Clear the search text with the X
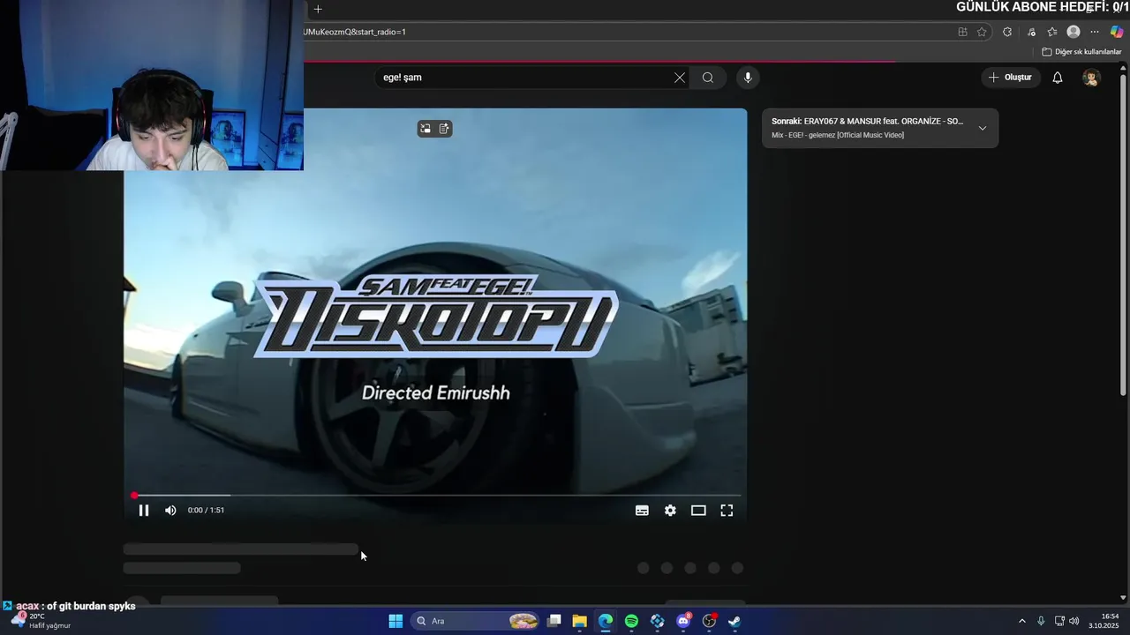This screenshot has height=635, width=1130. [680, 78]
